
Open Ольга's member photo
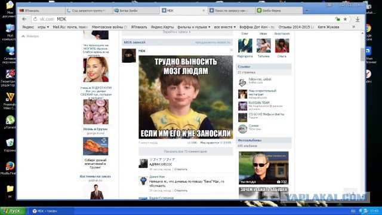pyautogui.click(x=282, y=45)
